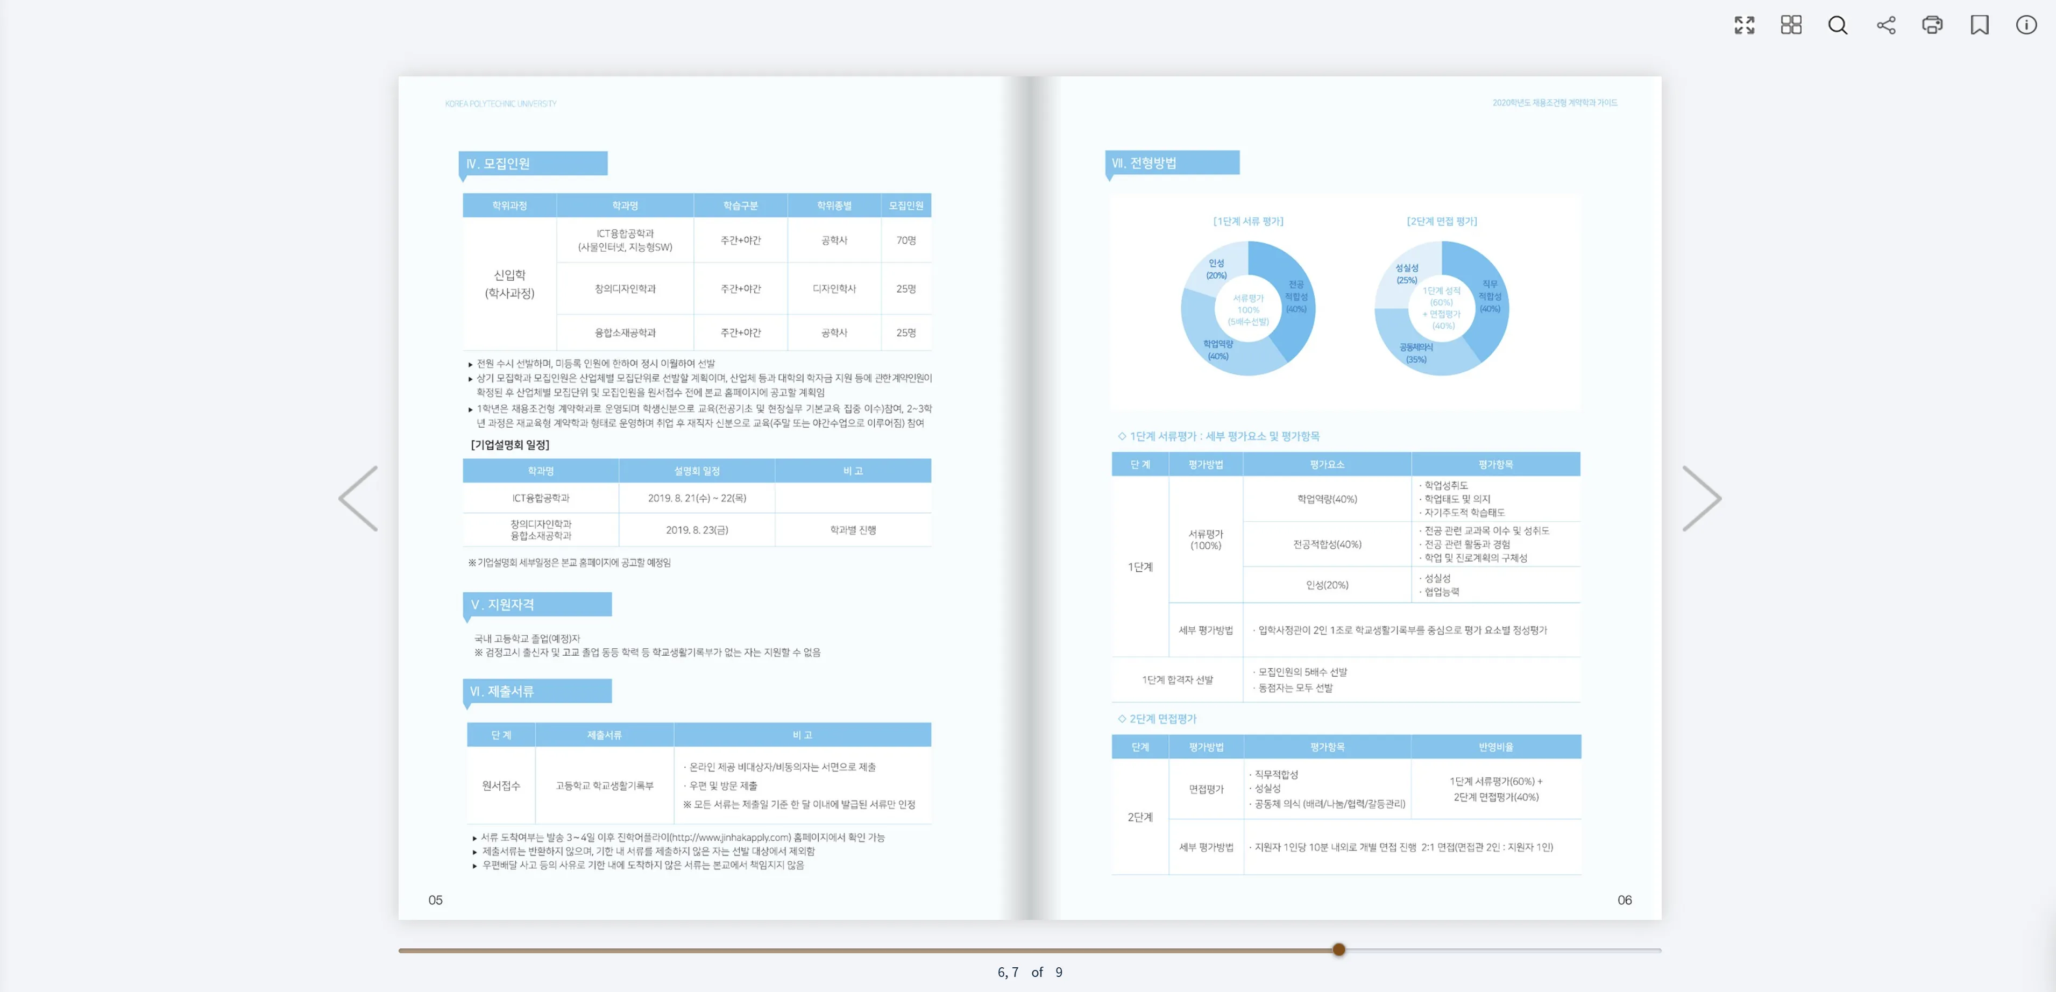2056x992 pixels.
Task: Enter fullscreen mode with the expand icon
Action: pos(1744,25)
